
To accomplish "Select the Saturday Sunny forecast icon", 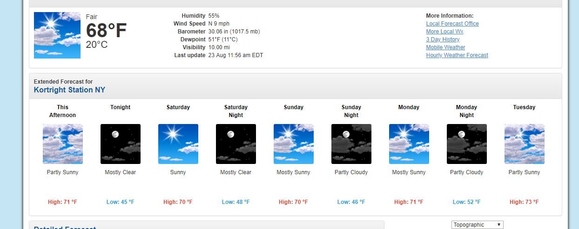I will pyautogui.click(x=178, y=144).
